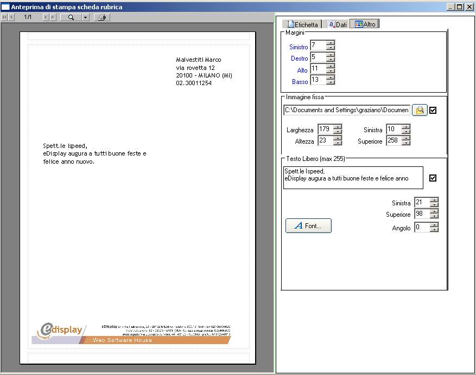Screen dimensions: 476x375
Task: Open the Font... dialog
Action: (308, 226)
